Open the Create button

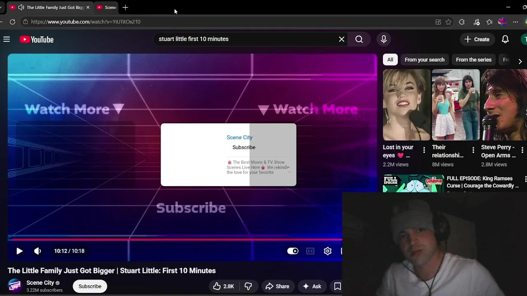(477, 39)
